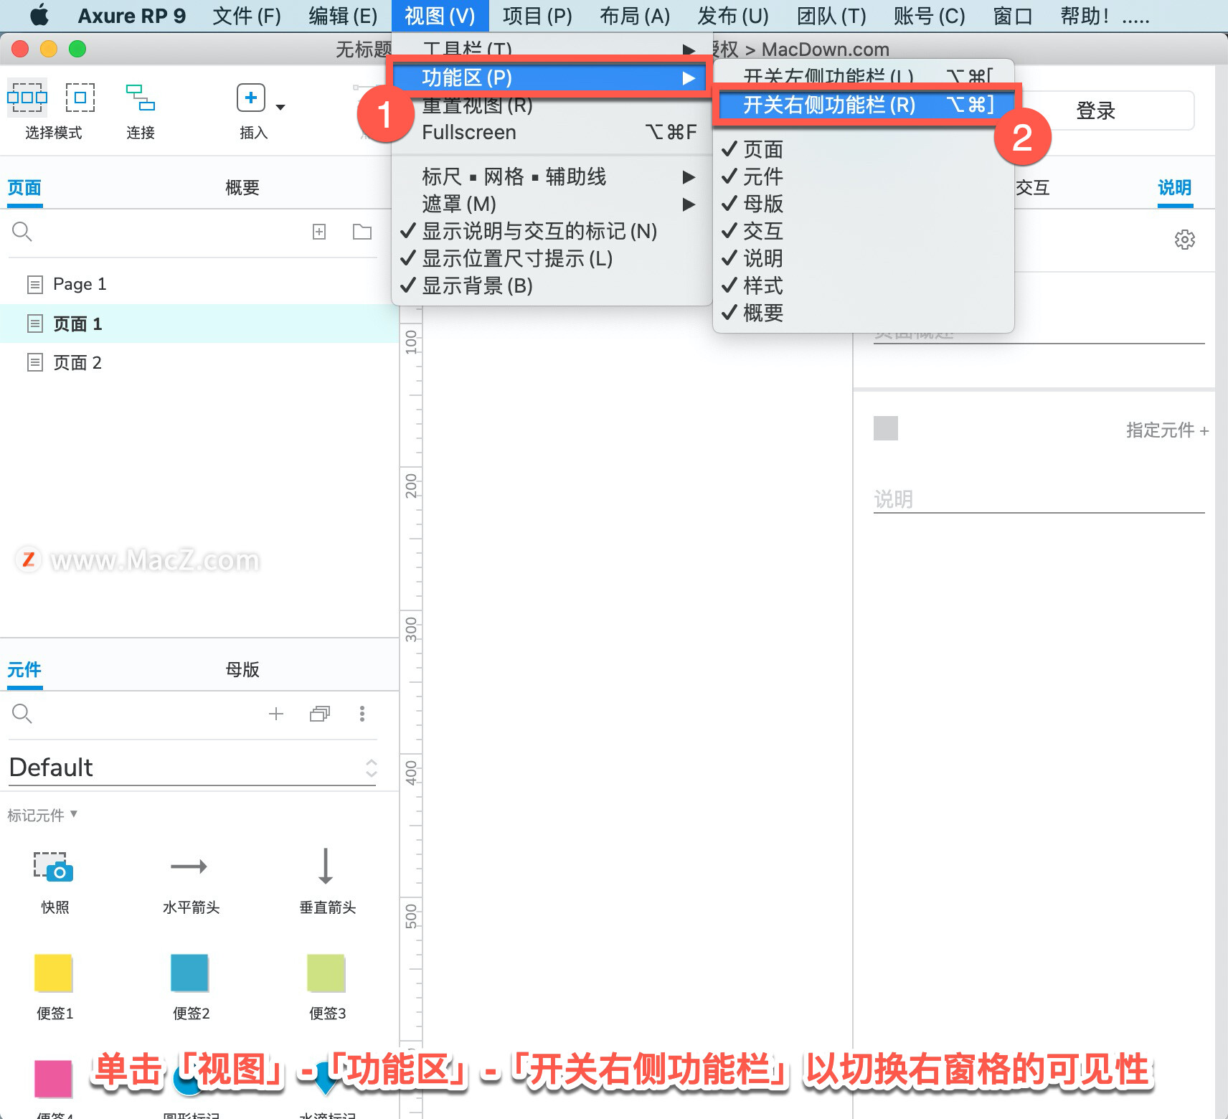Open the library options three-dot menu
1228x1119 pixels.
[362, 714]
